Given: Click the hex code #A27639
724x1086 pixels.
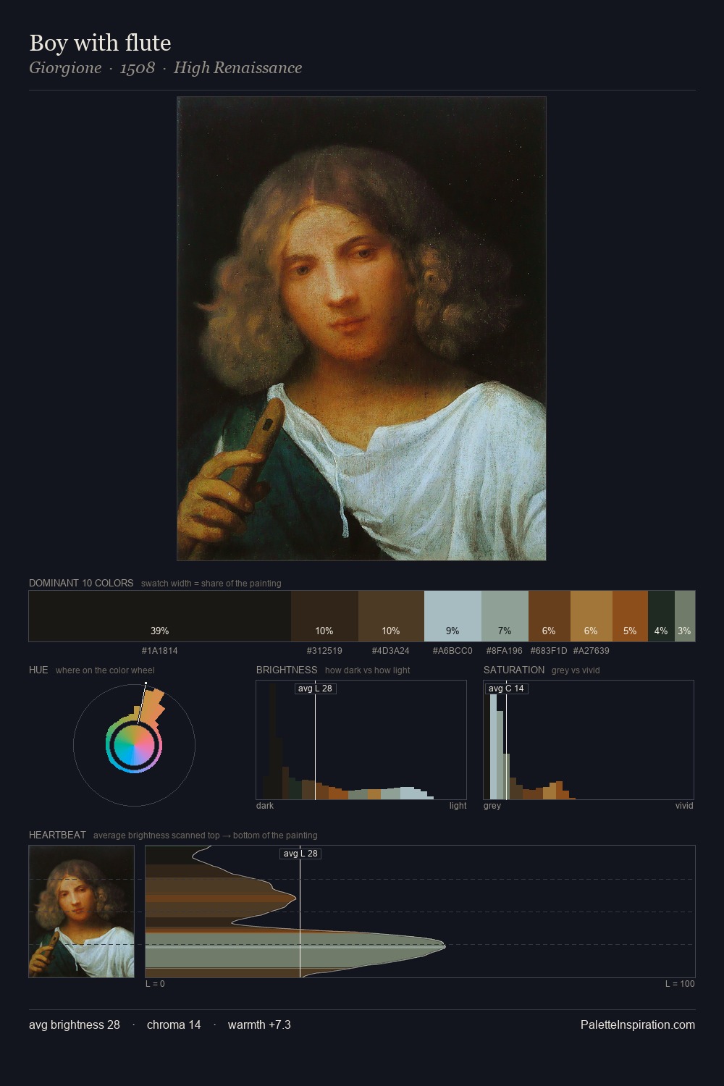Looking at the screenshot, I should 592,650.
